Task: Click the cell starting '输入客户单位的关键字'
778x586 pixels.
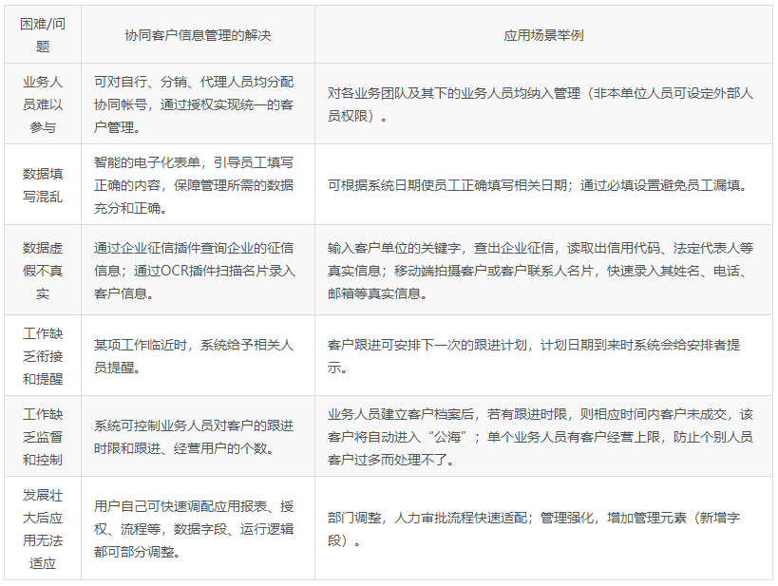Action: (543, 270)
